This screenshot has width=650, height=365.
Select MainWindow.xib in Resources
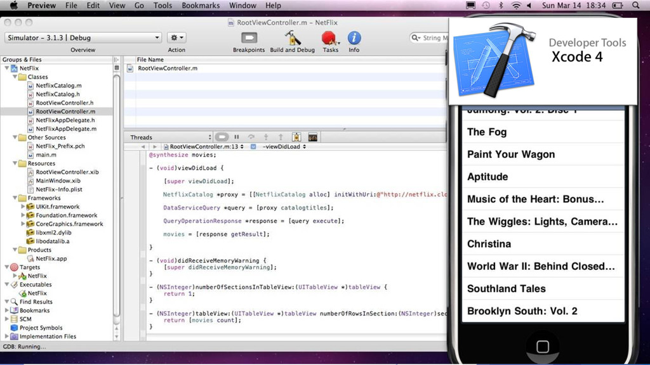[58, 181]
